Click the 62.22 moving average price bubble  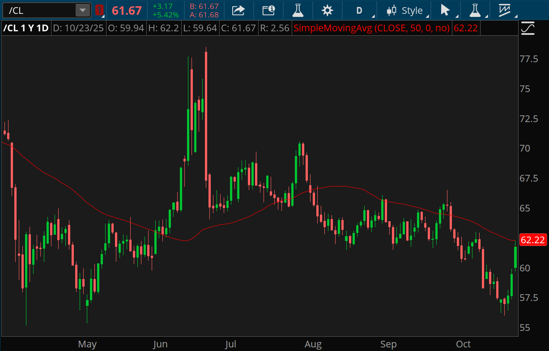[x=533, y=240]
